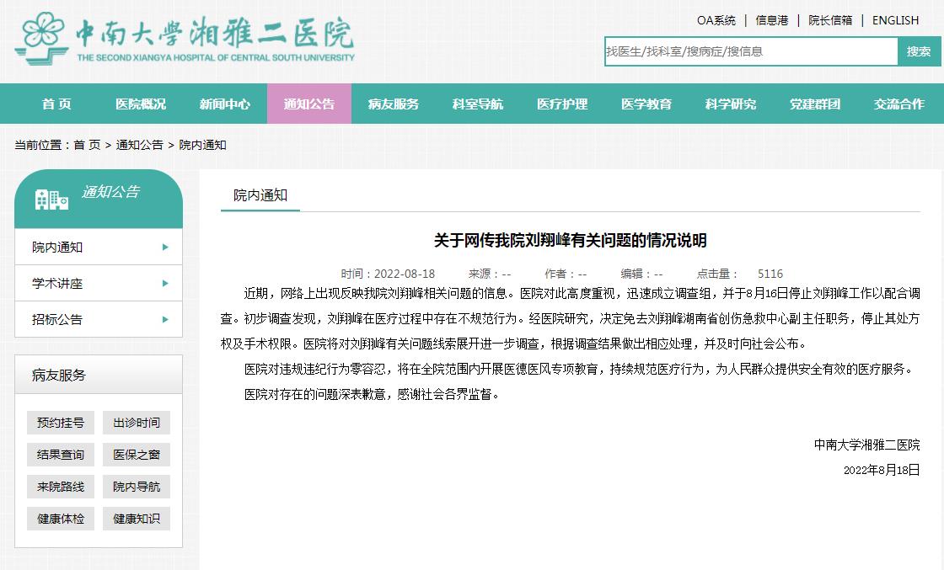Open the 医学教育 navigation menu
This screenshot has width=944, height=570.
click(x=646, y=104)
